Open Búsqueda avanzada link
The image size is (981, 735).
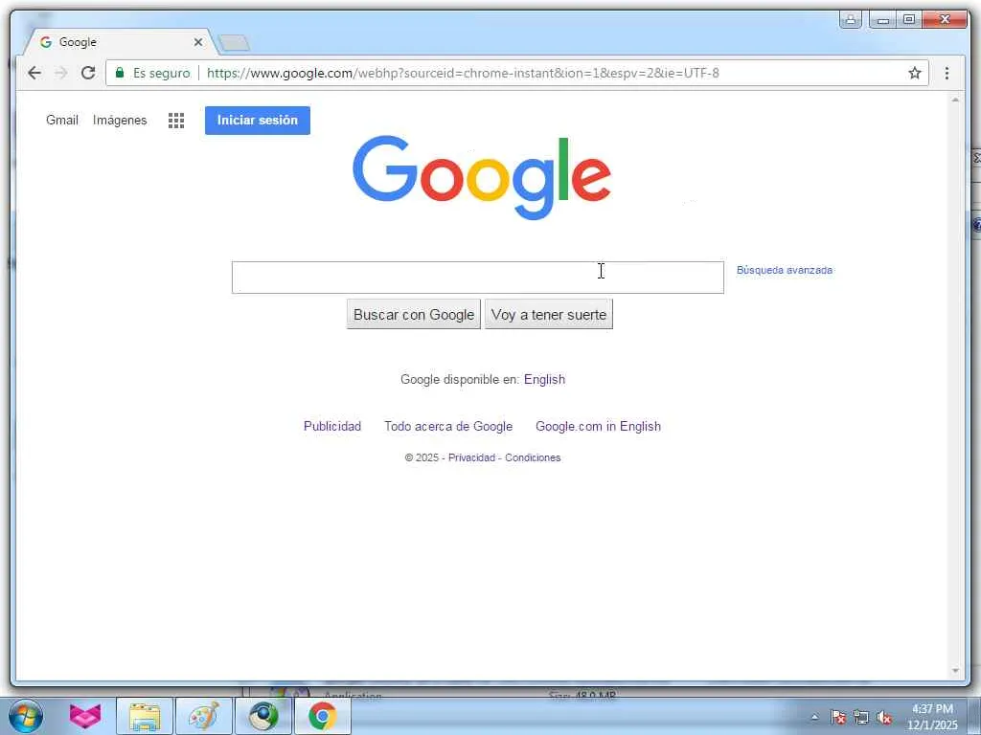[x=784, y=270]
